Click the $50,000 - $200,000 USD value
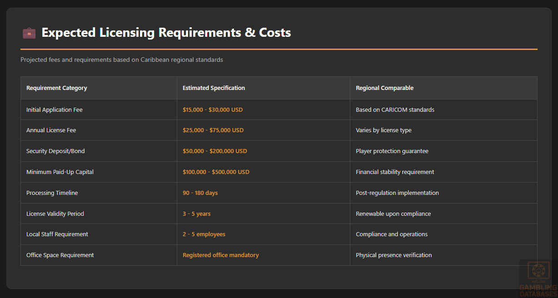The width and height of the screenshot is (558, 298). 214,151
